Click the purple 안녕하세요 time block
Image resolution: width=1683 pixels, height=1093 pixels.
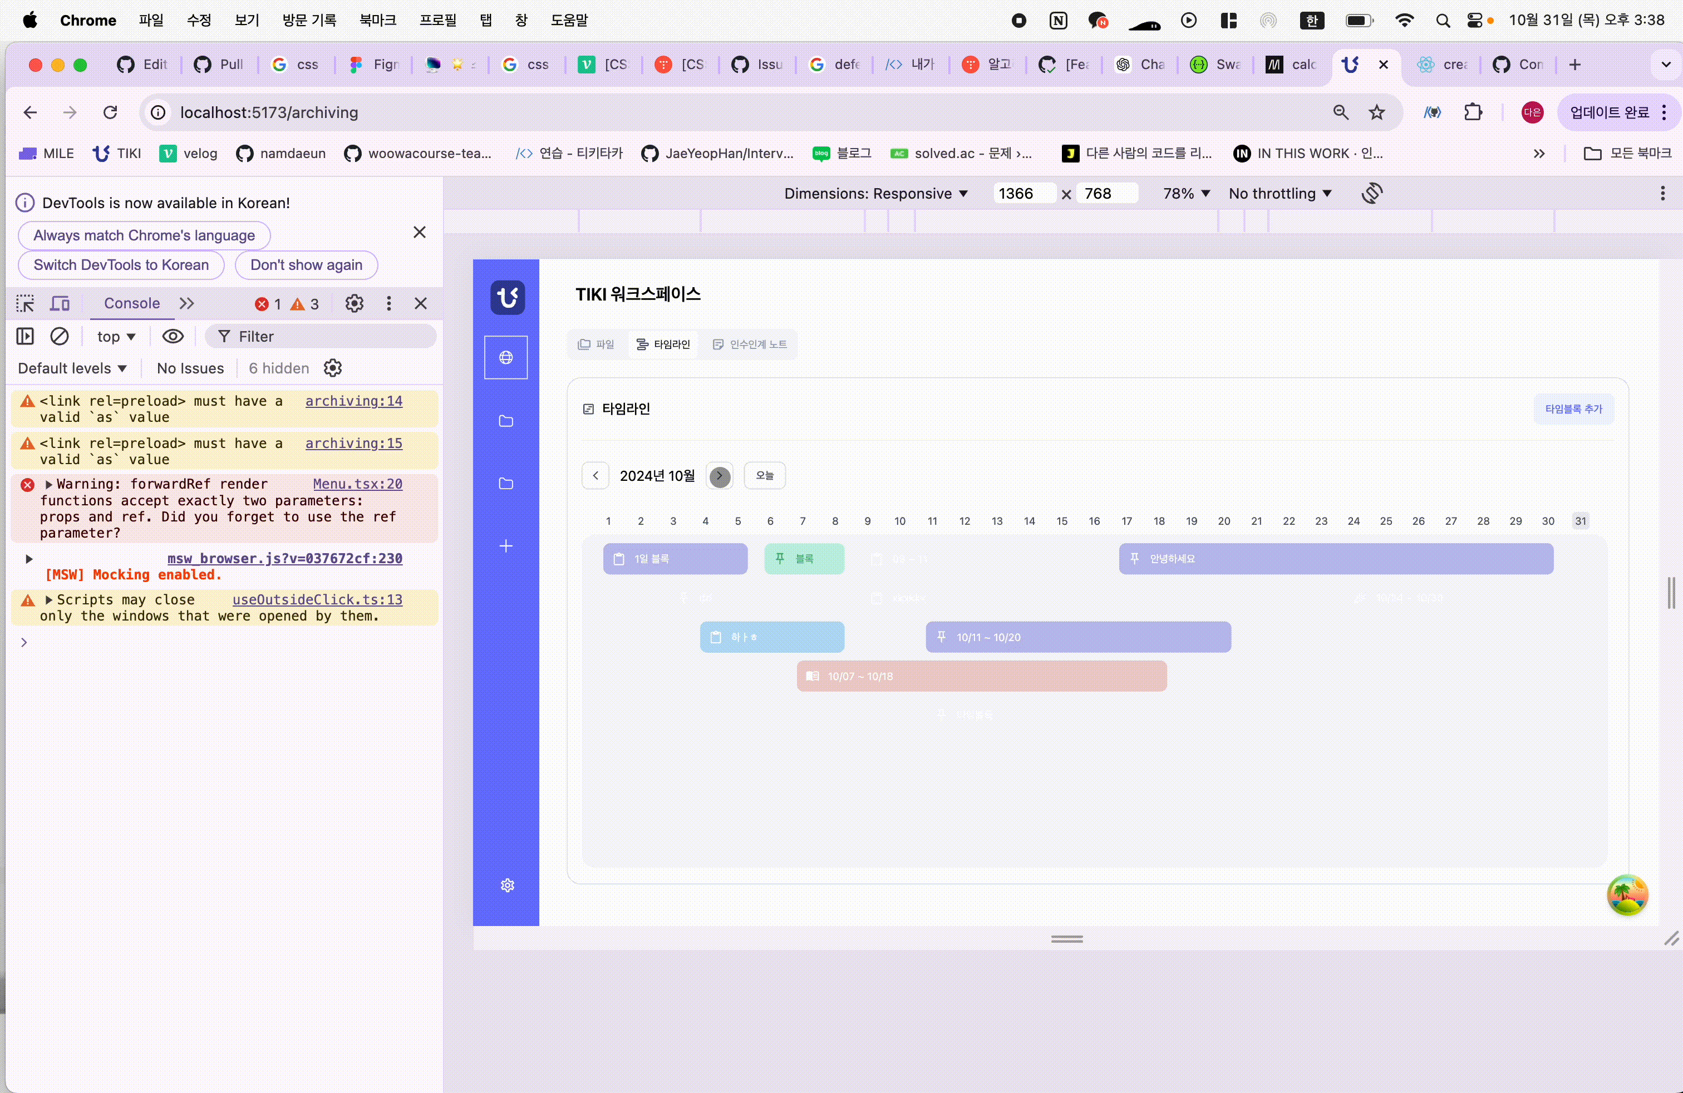tap(1335, 559)
